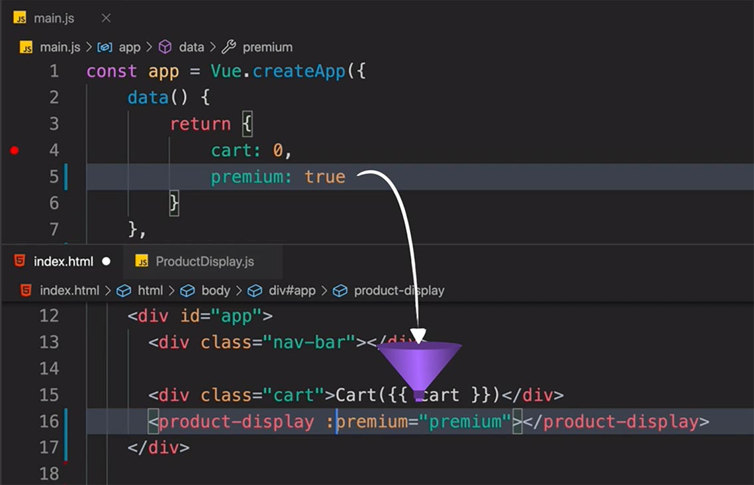Click the data cube icon in breadcrumb
This screenshot has height=485, width=754.
tap(166, 47)
